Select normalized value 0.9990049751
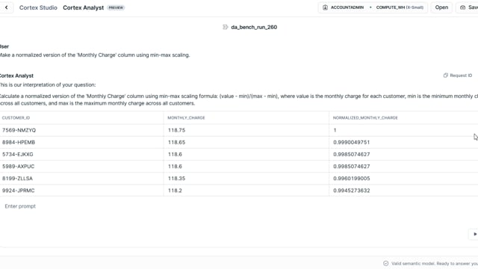 tap(352, 143)
